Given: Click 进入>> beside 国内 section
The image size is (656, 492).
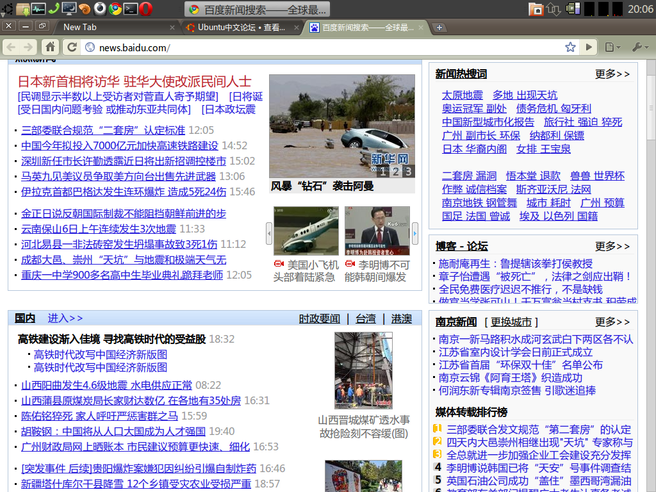Looking at the screenshot, I should pos(65,318).
